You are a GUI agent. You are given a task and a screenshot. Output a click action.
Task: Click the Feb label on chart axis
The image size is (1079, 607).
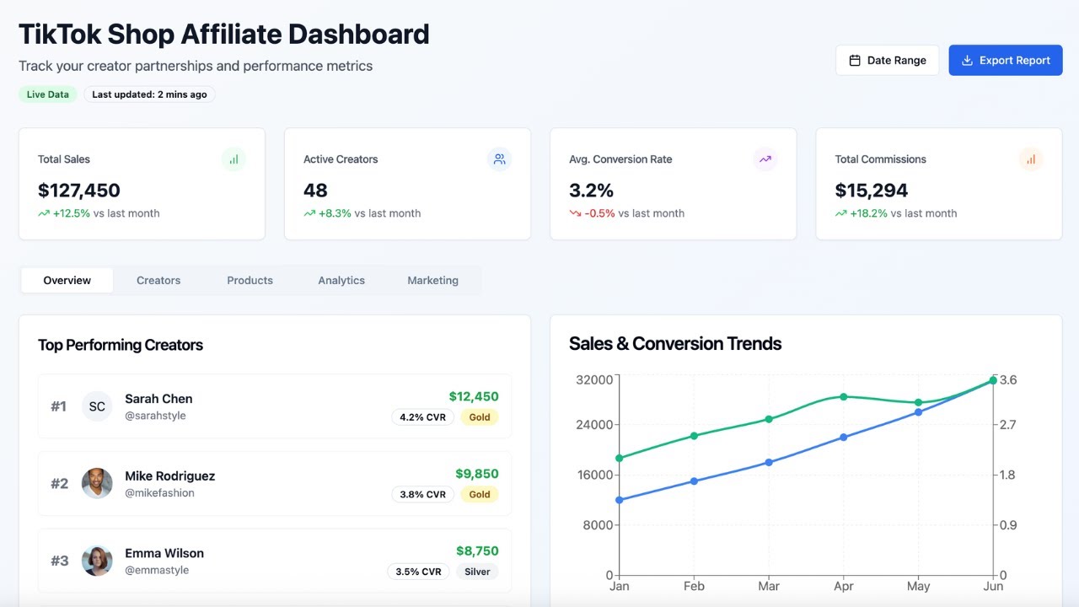click(x=694, y=586)
